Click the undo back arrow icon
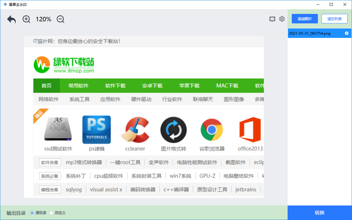The height and width of the screenshot is (220, 352). click(12, 20)
